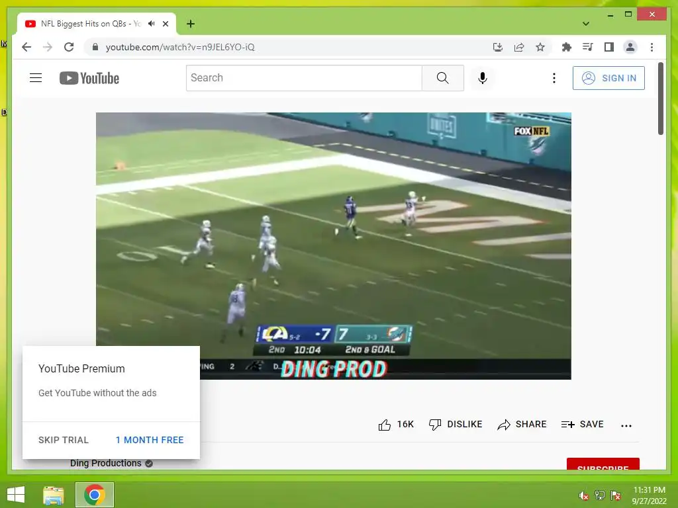Open the Windows Start menu

coord(16,495)
